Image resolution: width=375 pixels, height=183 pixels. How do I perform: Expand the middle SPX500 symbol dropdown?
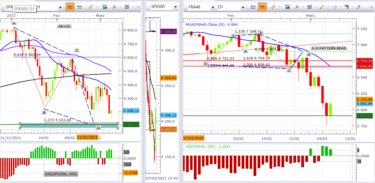click(175, 7)
